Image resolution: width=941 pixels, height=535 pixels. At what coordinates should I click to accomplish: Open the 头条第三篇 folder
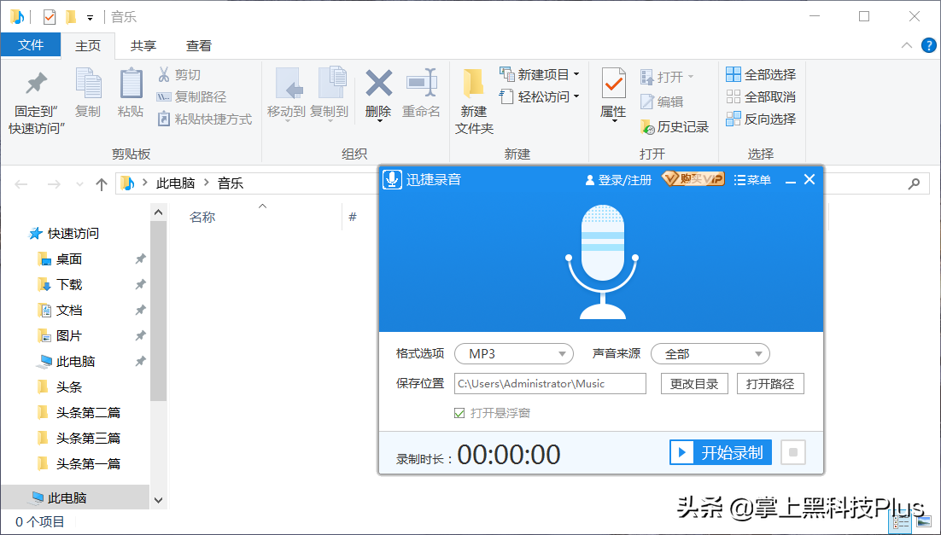click(x=88, y=439)
